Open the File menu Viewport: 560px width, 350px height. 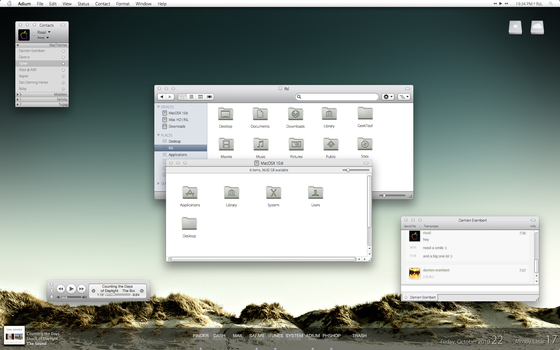[40, 4]
